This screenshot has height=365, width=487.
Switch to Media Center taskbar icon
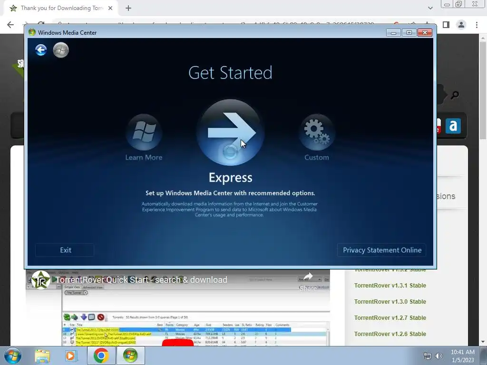(x=130, y=355)
